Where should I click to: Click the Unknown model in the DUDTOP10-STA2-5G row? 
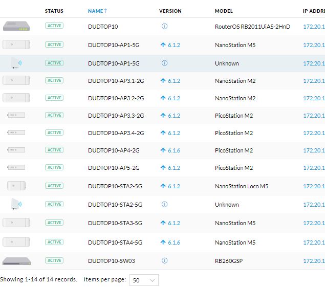point(227,205)
